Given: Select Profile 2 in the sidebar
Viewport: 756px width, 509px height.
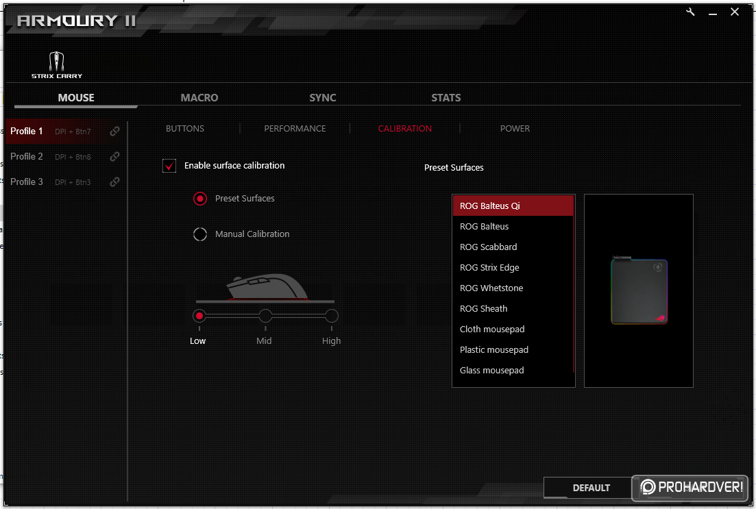Looking at the screenshot, I should click(x=64, y=157).
